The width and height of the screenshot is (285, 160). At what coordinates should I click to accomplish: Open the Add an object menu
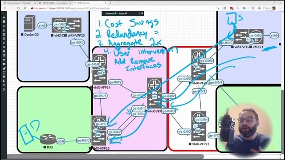pyautogui.click(x=4, y=17)
